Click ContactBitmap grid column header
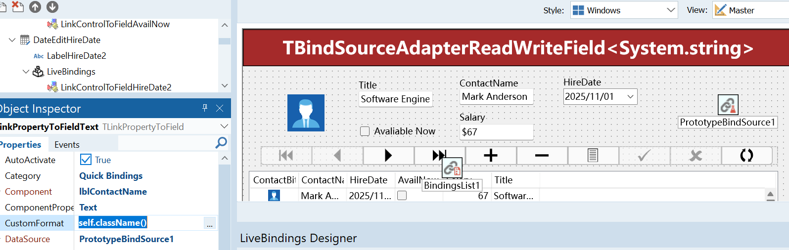This screenshot has height=250, width=789. click(274, 180)
